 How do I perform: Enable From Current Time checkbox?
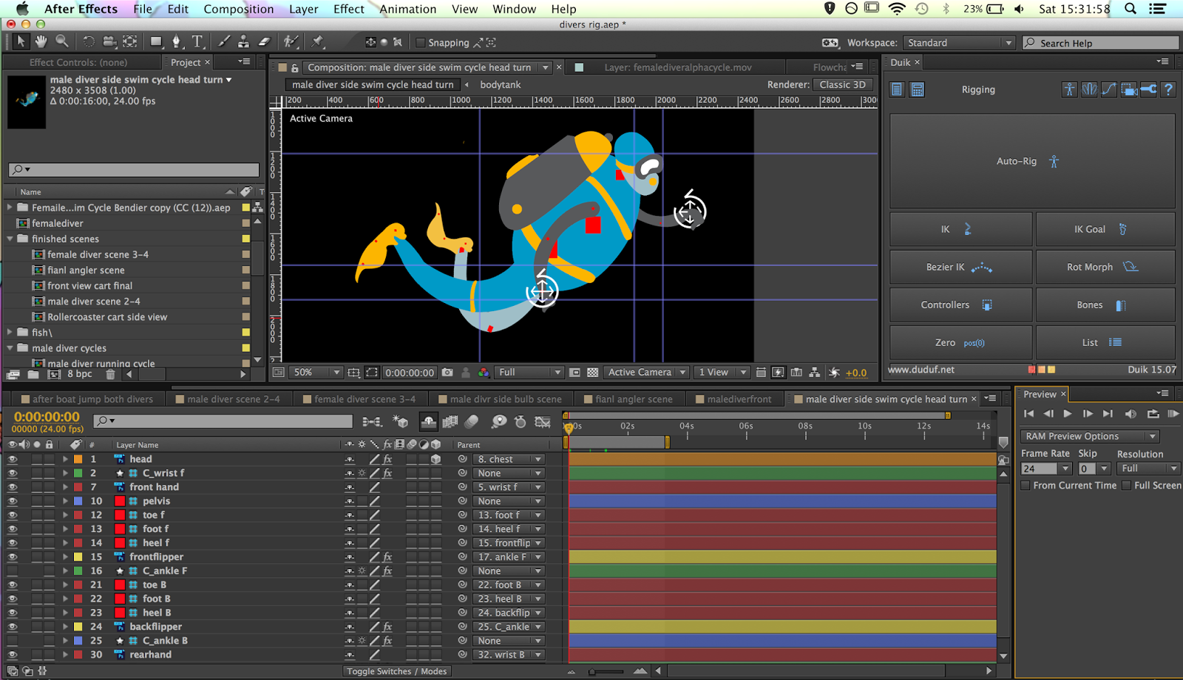[x=1026, y=486]
